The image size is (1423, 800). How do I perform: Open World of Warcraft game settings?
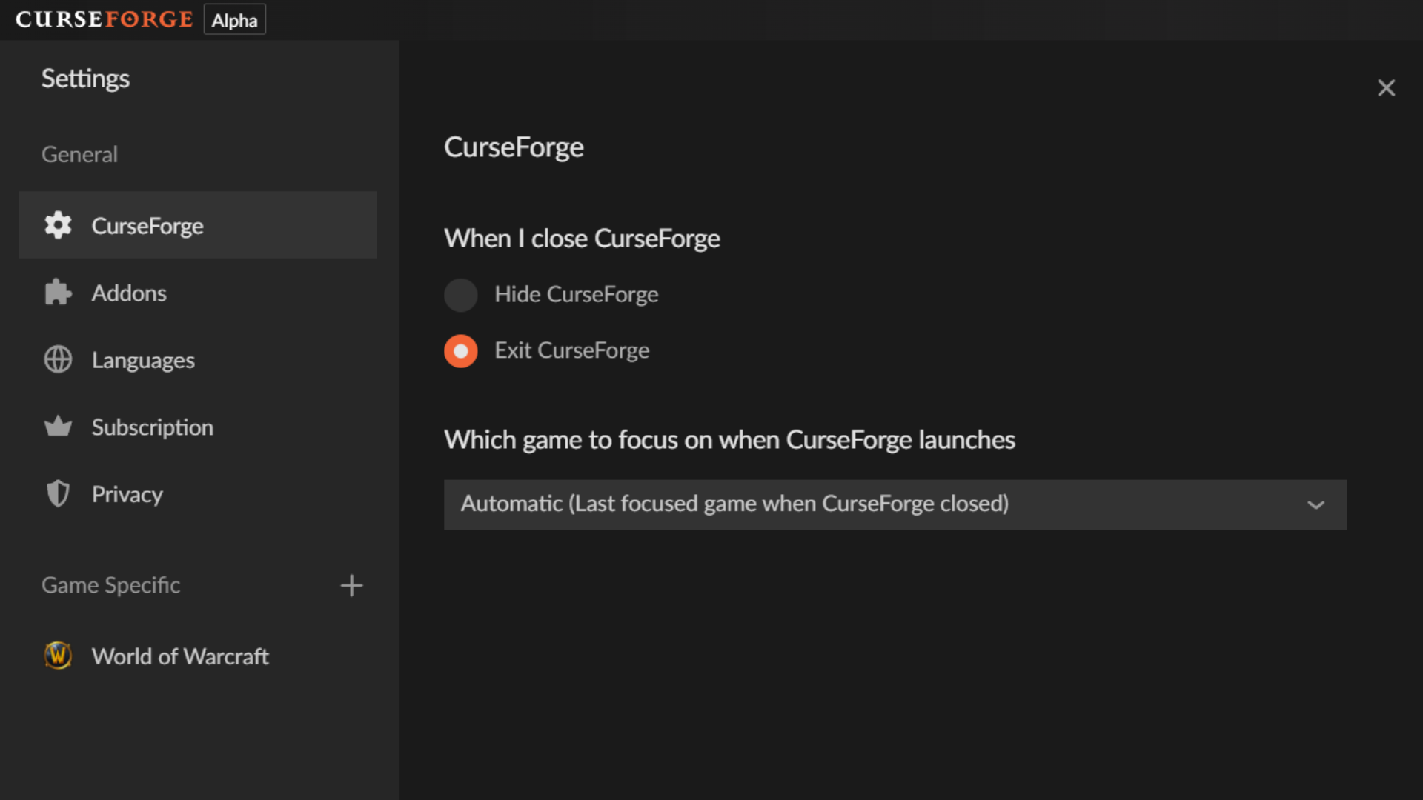click(198, 656)
